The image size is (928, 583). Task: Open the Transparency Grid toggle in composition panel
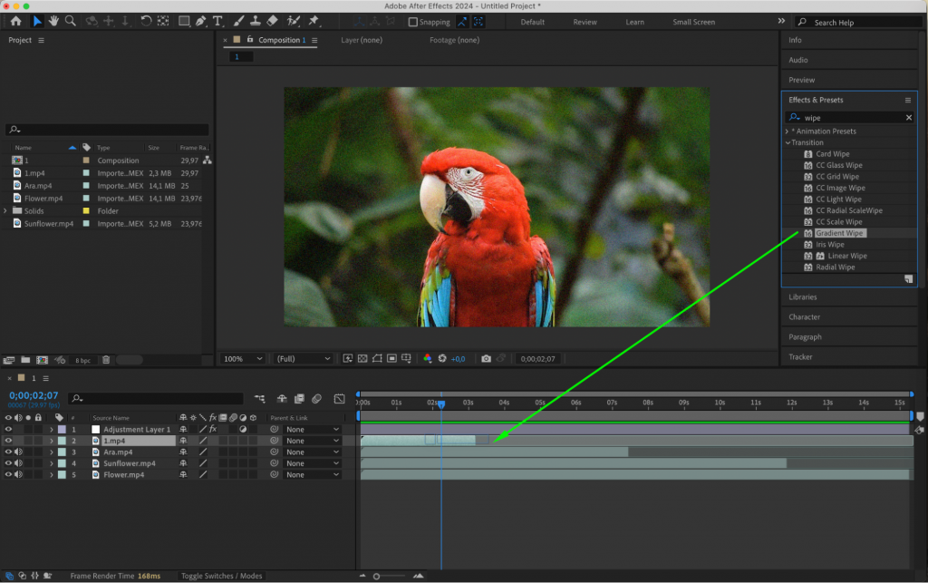pos(362,359)
